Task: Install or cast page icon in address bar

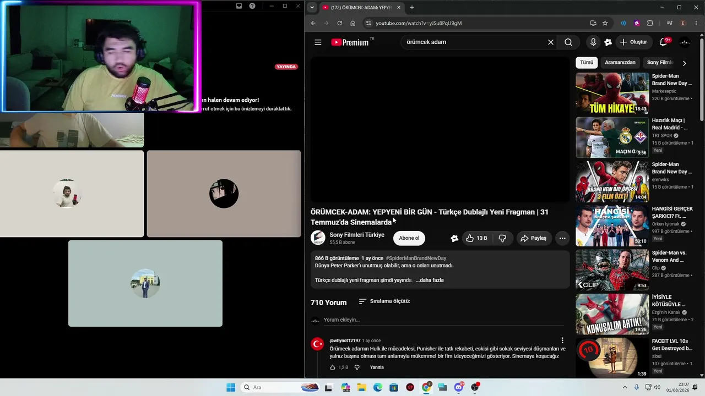Action: (593, 23)
